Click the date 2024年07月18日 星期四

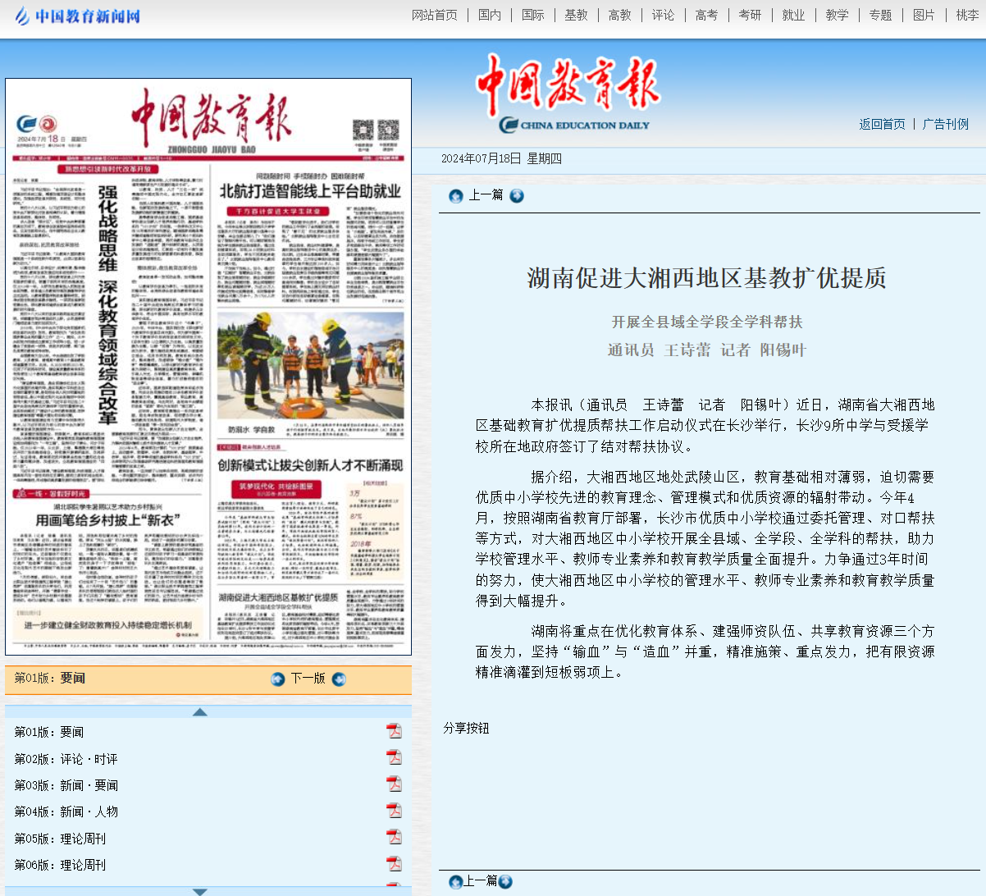click(x=501, y=158)
